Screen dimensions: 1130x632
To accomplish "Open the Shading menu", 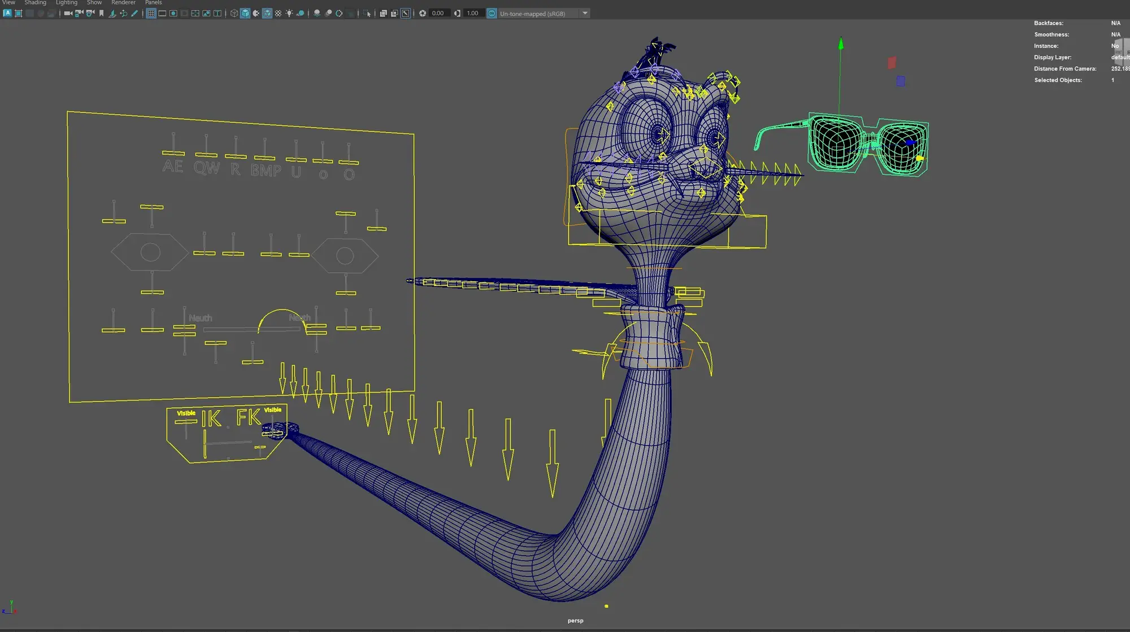I will [x=35, y=3].
